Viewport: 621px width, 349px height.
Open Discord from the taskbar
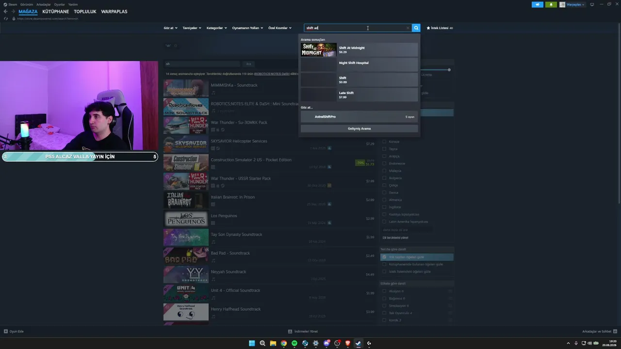point(327,343)
